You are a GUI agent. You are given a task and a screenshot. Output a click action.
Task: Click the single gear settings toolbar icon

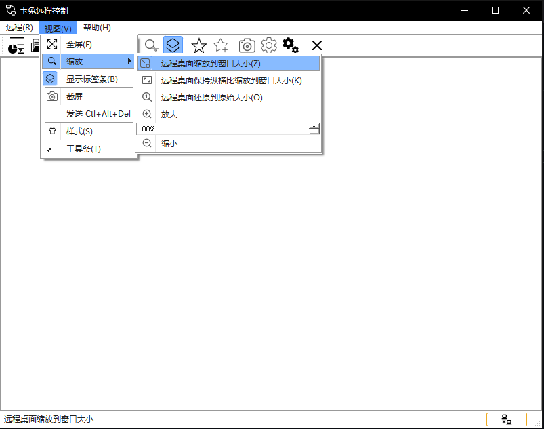coord(269,45)
